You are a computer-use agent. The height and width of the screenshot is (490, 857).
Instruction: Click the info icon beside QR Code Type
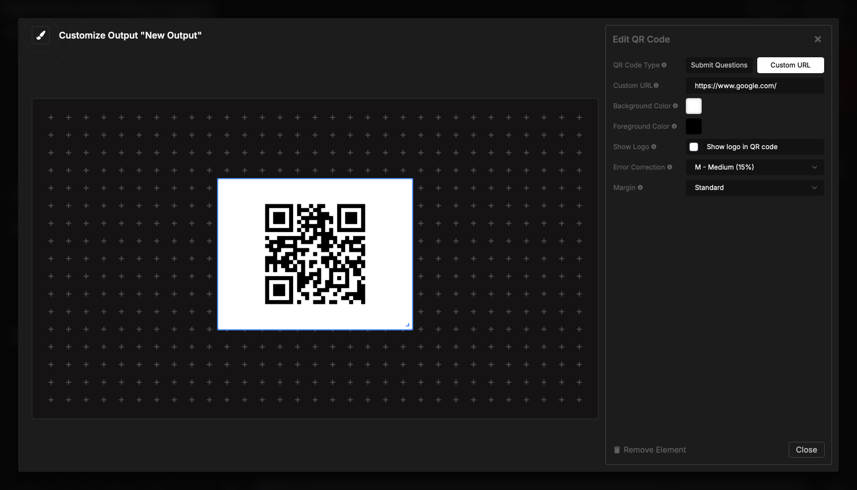point(664,65)
